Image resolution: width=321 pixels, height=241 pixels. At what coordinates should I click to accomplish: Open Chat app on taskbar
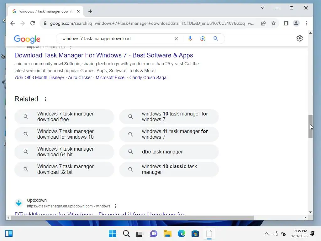[x=154, y=233]
